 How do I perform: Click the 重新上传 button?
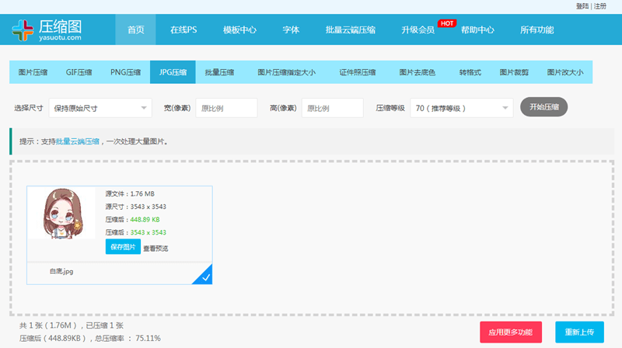[x=579, y=332]
